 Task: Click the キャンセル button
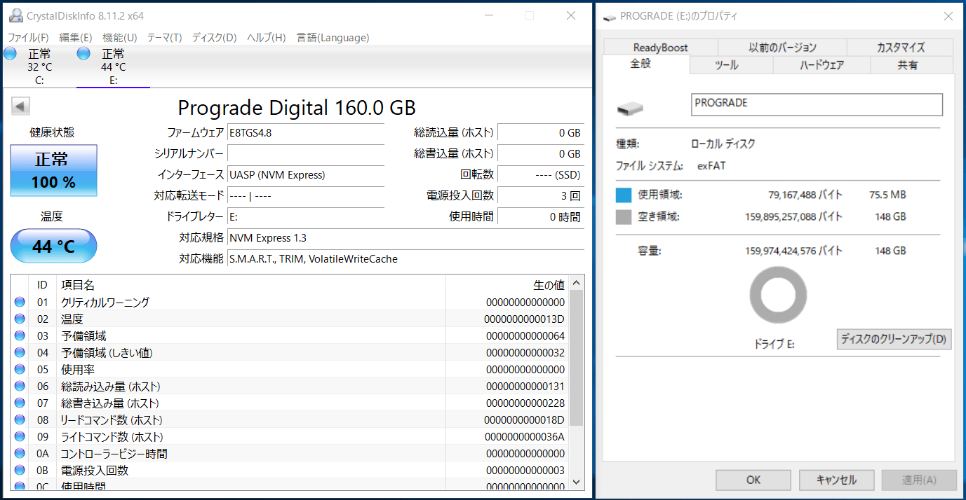(x=837, y=480)
